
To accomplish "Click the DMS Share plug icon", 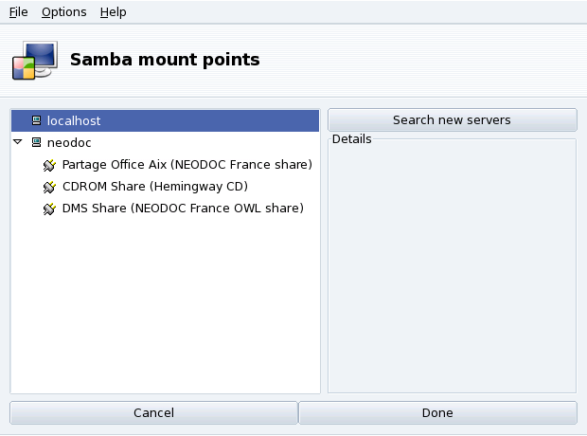I will 50,209.
